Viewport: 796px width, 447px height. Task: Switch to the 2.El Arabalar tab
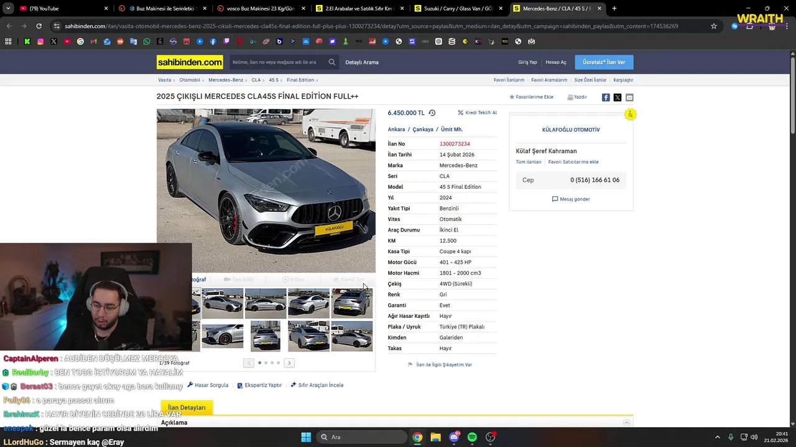(360, 9)
